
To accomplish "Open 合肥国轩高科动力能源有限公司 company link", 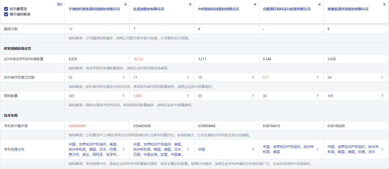I will click(x=287, y=9).
